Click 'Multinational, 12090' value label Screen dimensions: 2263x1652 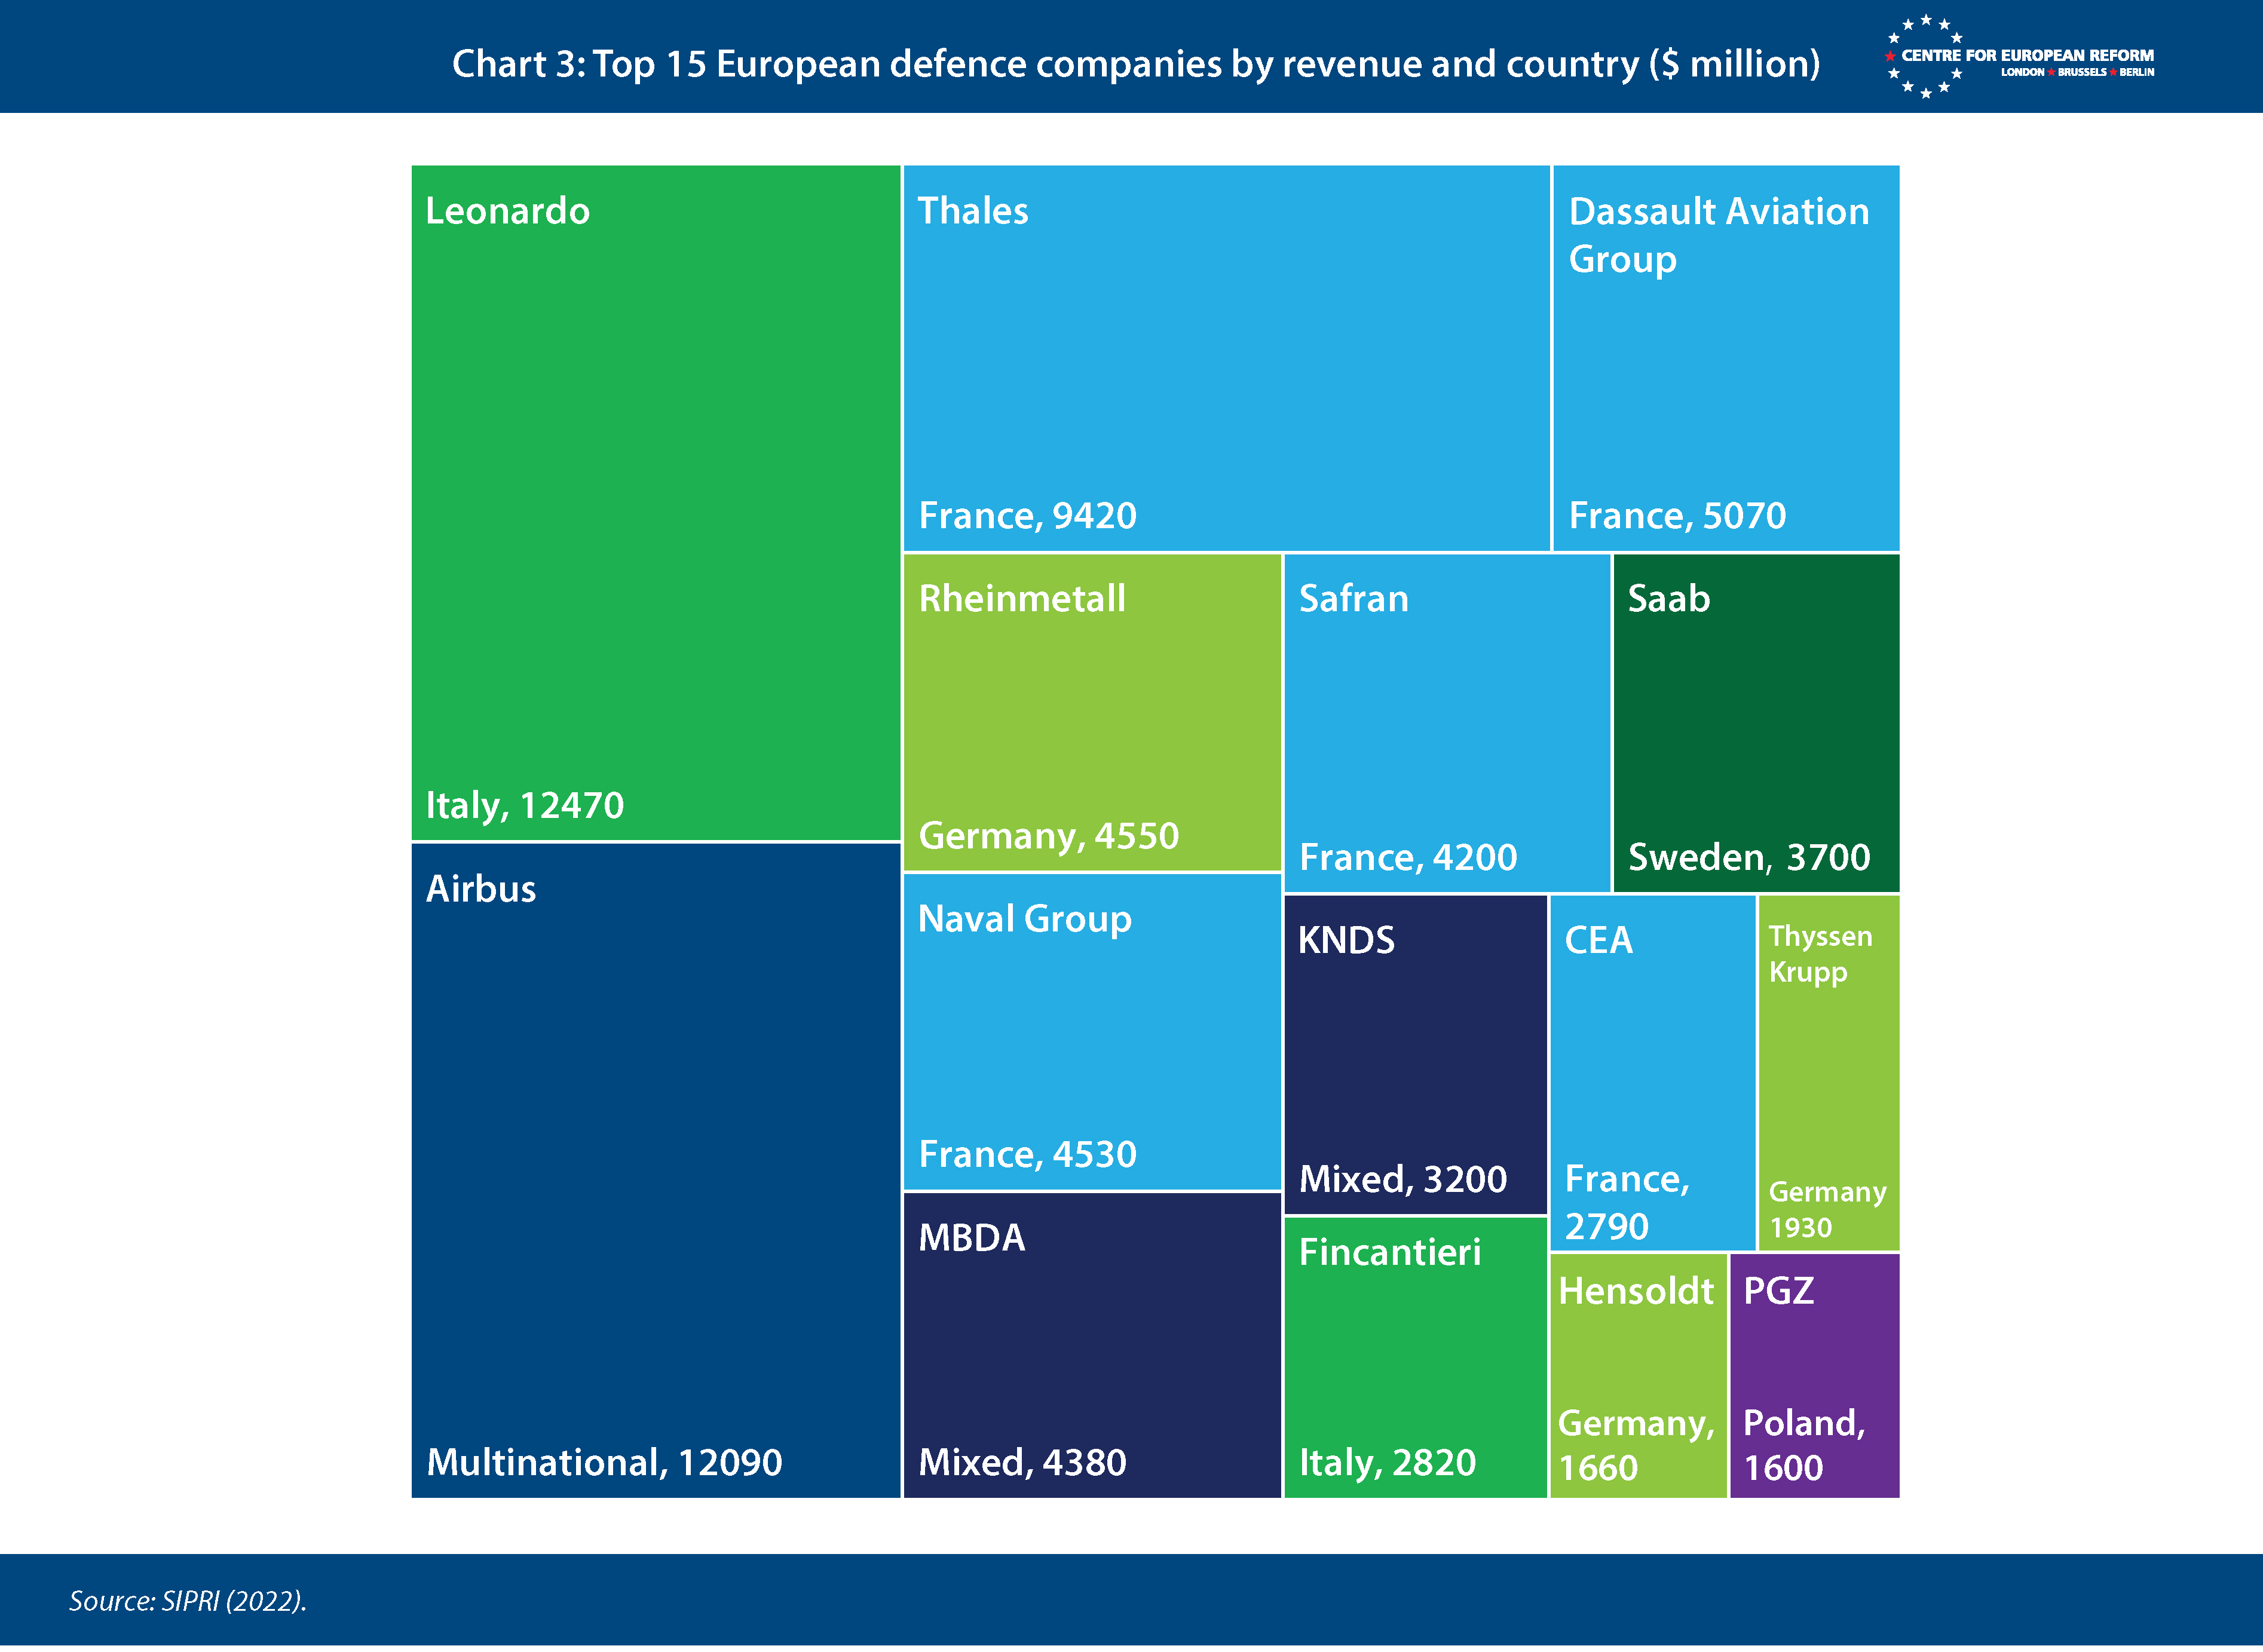coord(604,1463)
